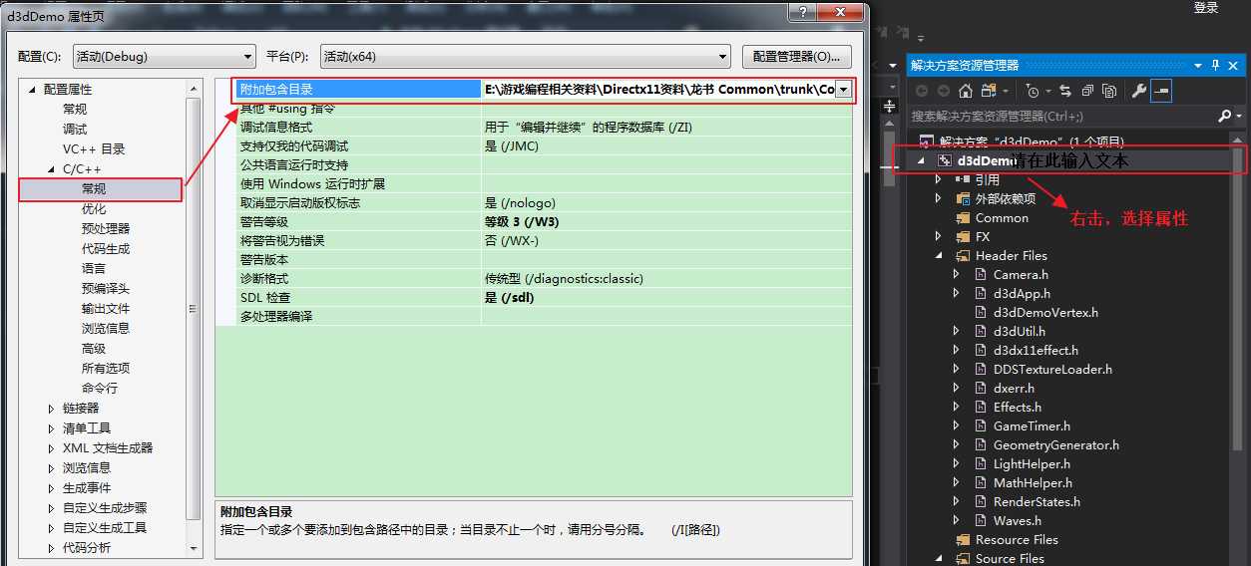1251x566 pixels.
Task: Click the Header Files folder icon
Action: click(963, 255)
